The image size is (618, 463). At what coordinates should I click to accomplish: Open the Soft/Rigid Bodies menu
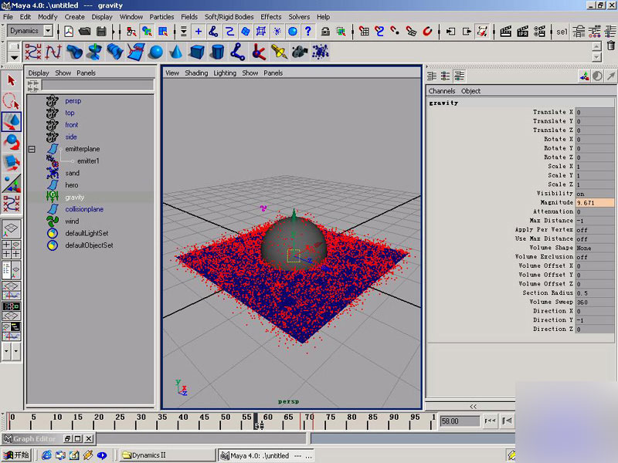coord(229,16)
